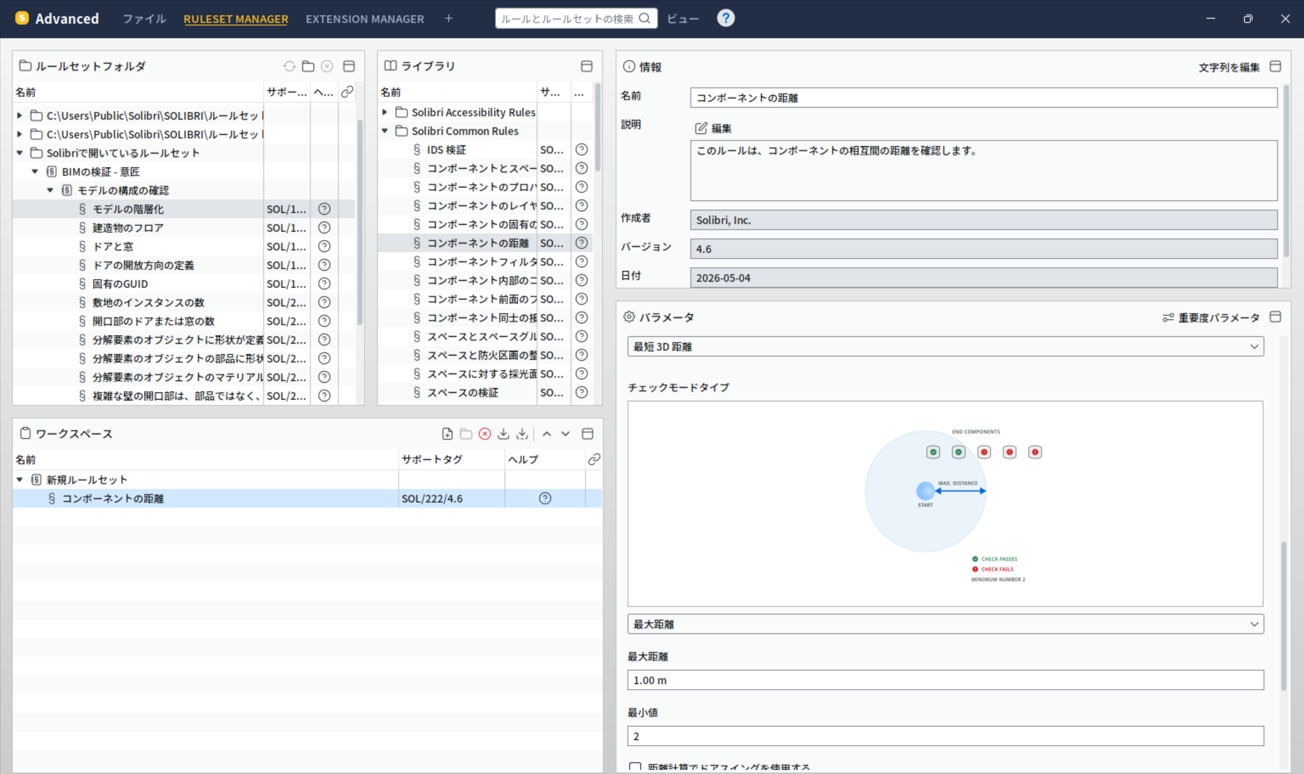Click the plus tab to add layout
1304x774 pixels.
pyautogui.click(x=449, y=18)
